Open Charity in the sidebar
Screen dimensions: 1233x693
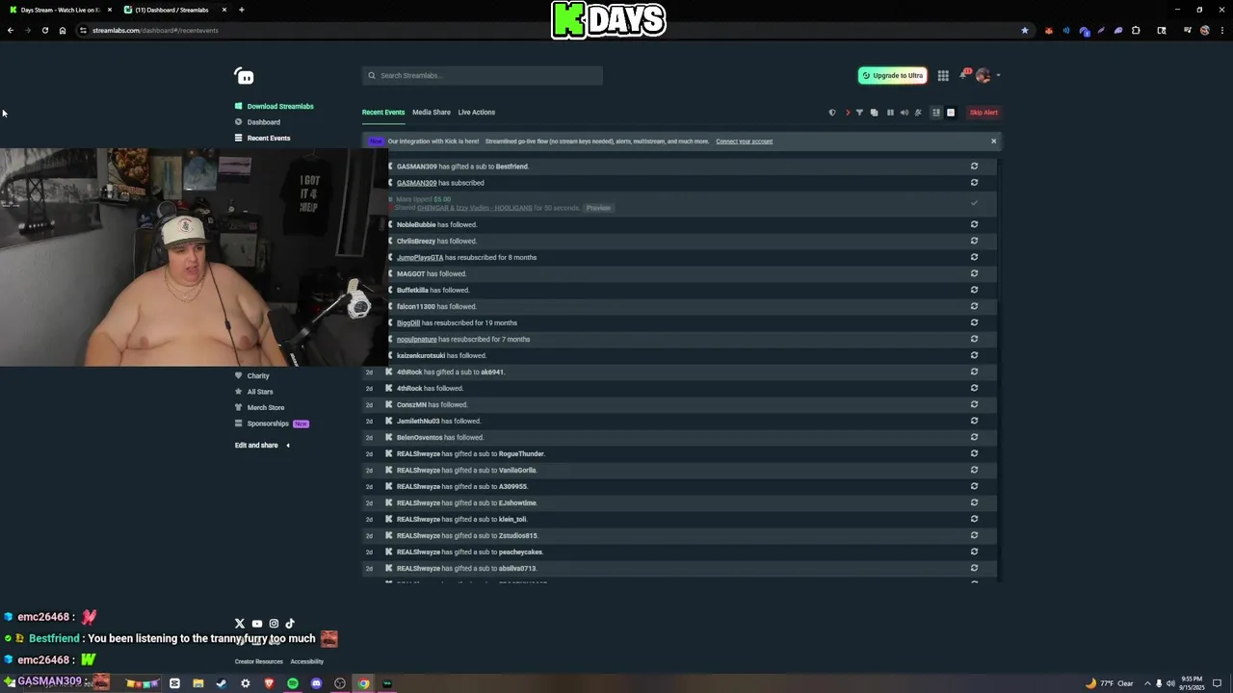(x=252, y=375)
